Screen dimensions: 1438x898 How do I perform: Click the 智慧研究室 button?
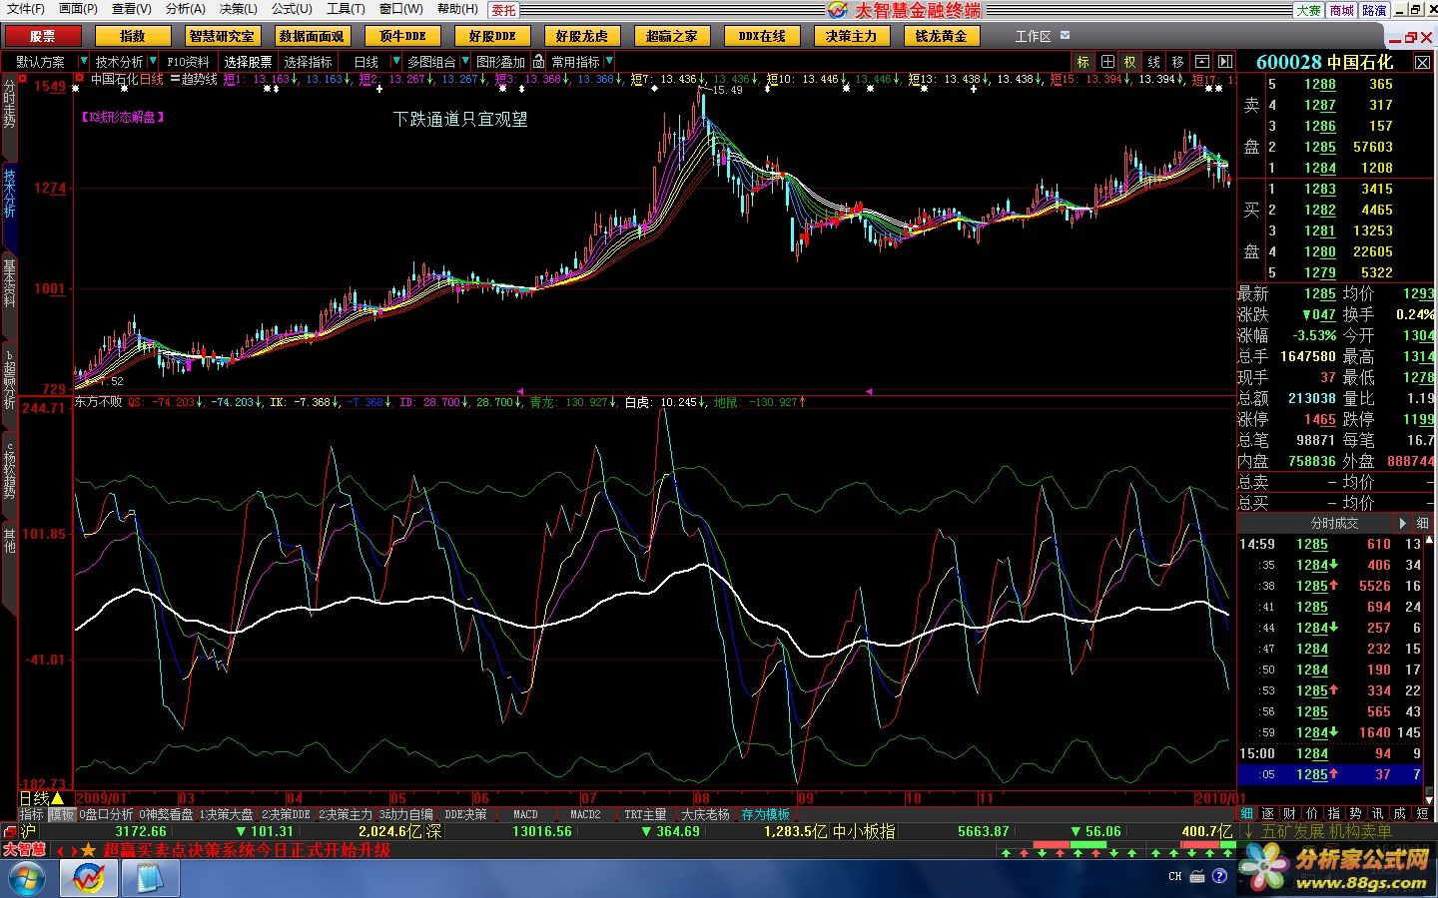[x=222, y=36]
